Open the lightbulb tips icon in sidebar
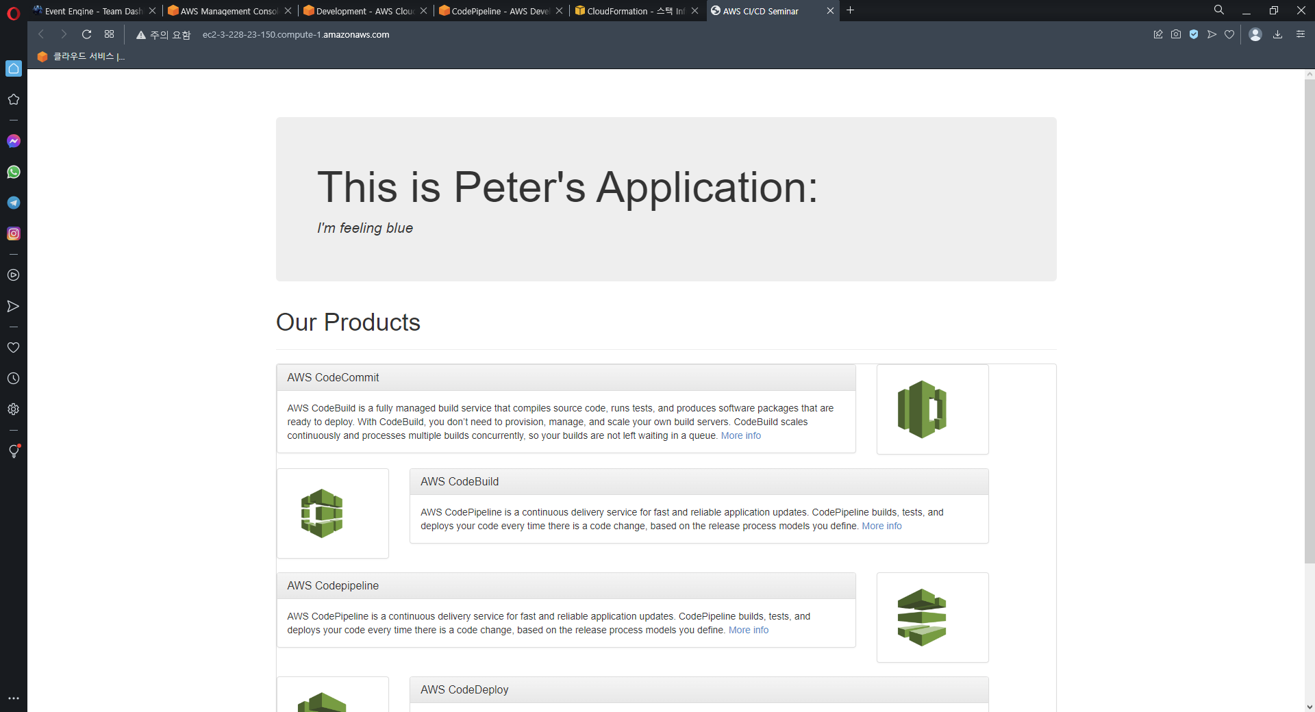 pyautogui.click(x=14, y=451)
